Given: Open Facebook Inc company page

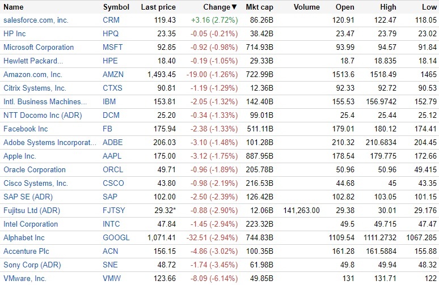Looking at the screenshot, I should tap(26, 129).
